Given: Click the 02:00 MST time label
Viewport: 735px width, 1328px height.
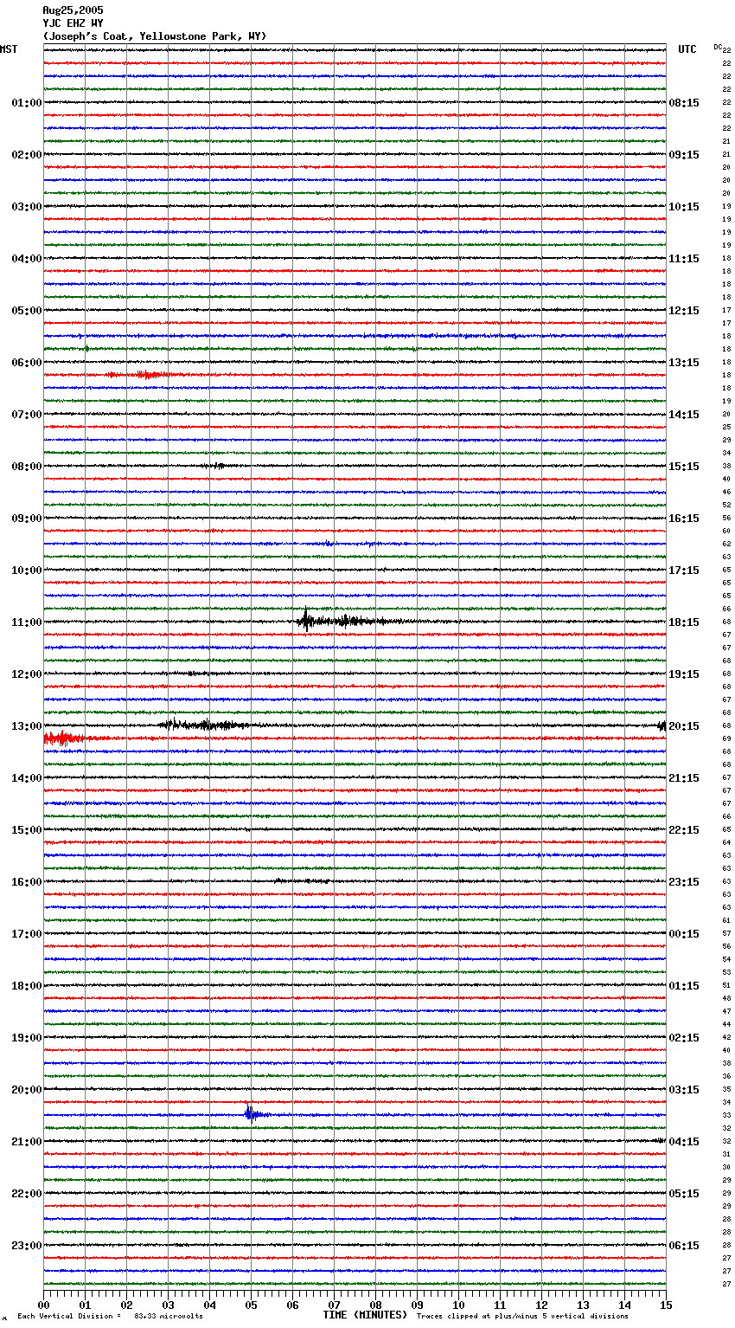Looking at the screenshot, I should [x=27, y=155].
